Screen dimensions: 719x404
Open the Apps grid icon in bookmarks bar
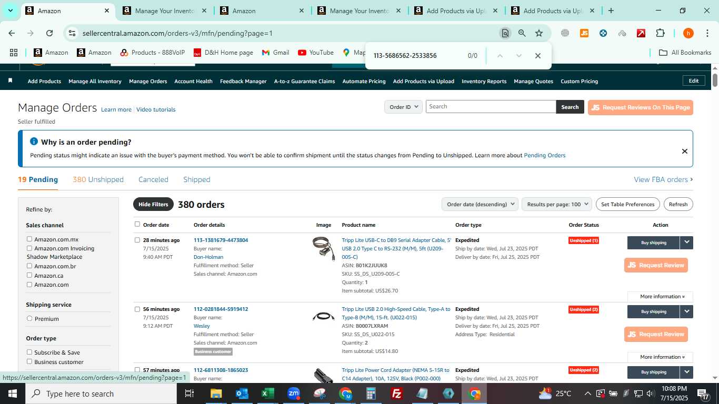14,53
